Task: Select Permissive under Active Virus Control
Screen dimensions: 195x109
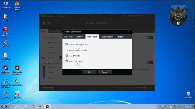Action: click(52, 78)
